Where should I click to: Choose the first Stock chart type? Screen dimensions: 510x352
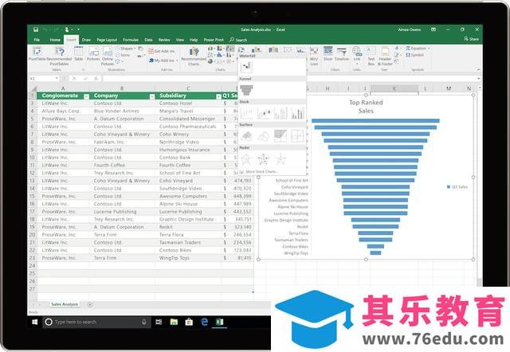[x=247, y=113]
